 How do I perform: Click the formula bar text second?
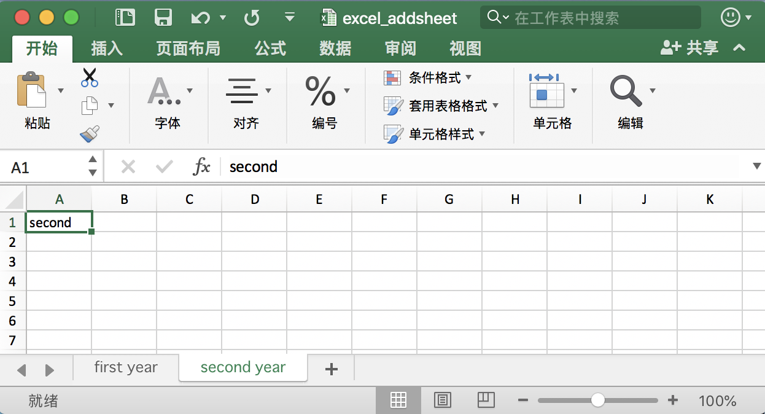[x=254, y=166]
